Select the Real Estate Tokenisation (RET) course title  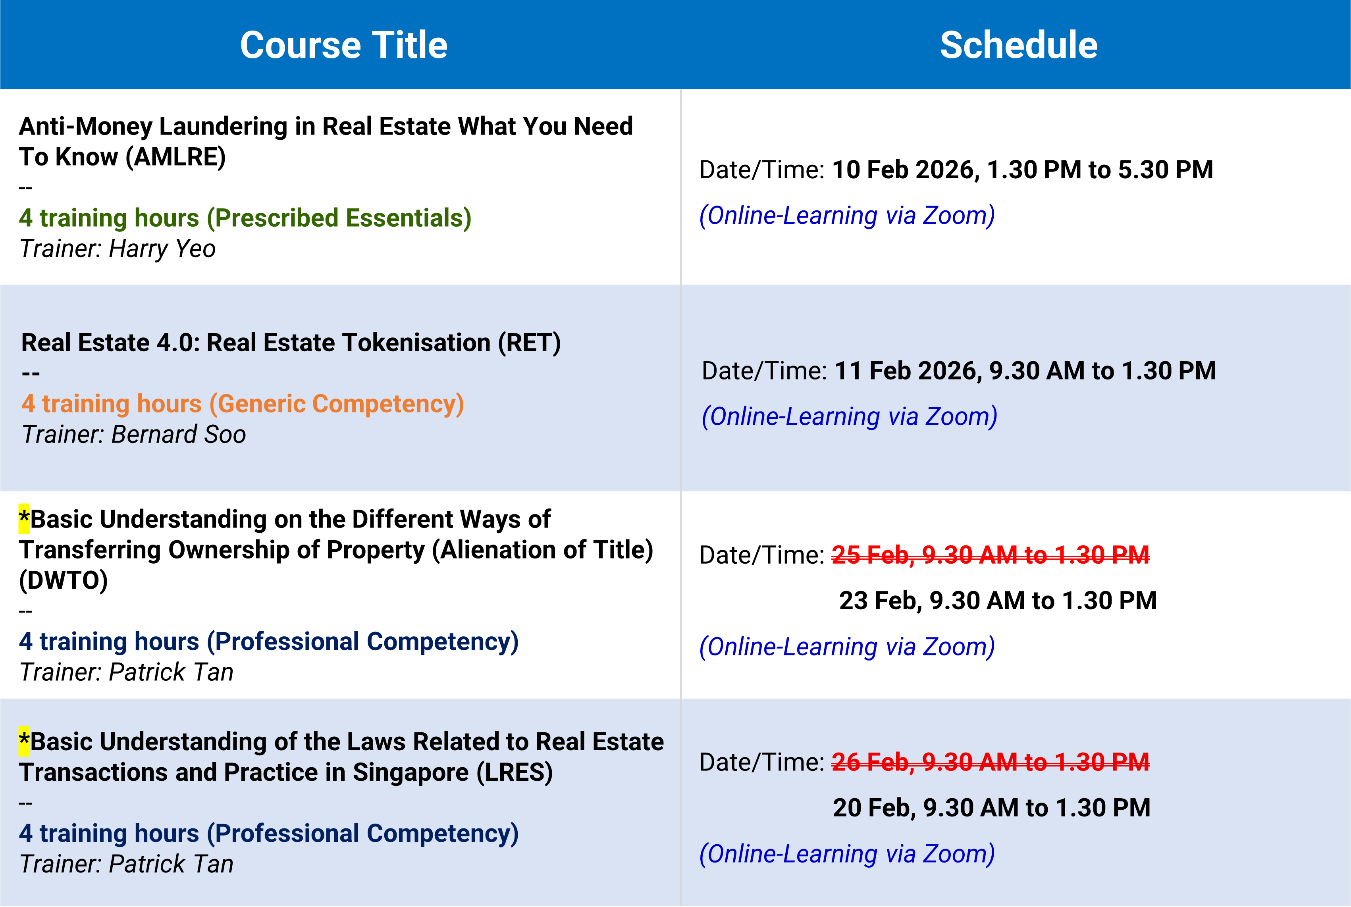point(291,343)
